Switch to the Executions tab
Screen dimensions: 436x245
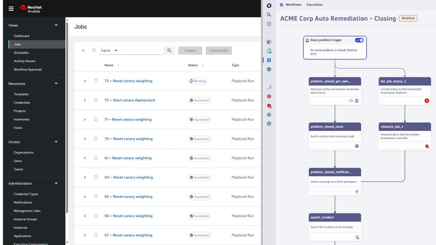click(x=314, y=5)
